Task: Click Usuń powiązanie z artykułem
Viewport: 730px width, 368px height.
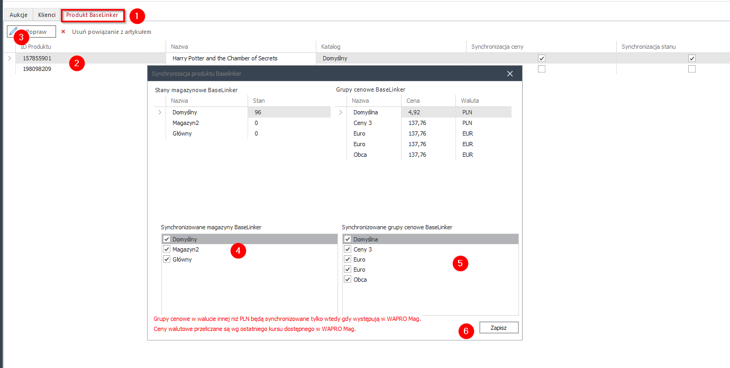Action: (106, 32)
